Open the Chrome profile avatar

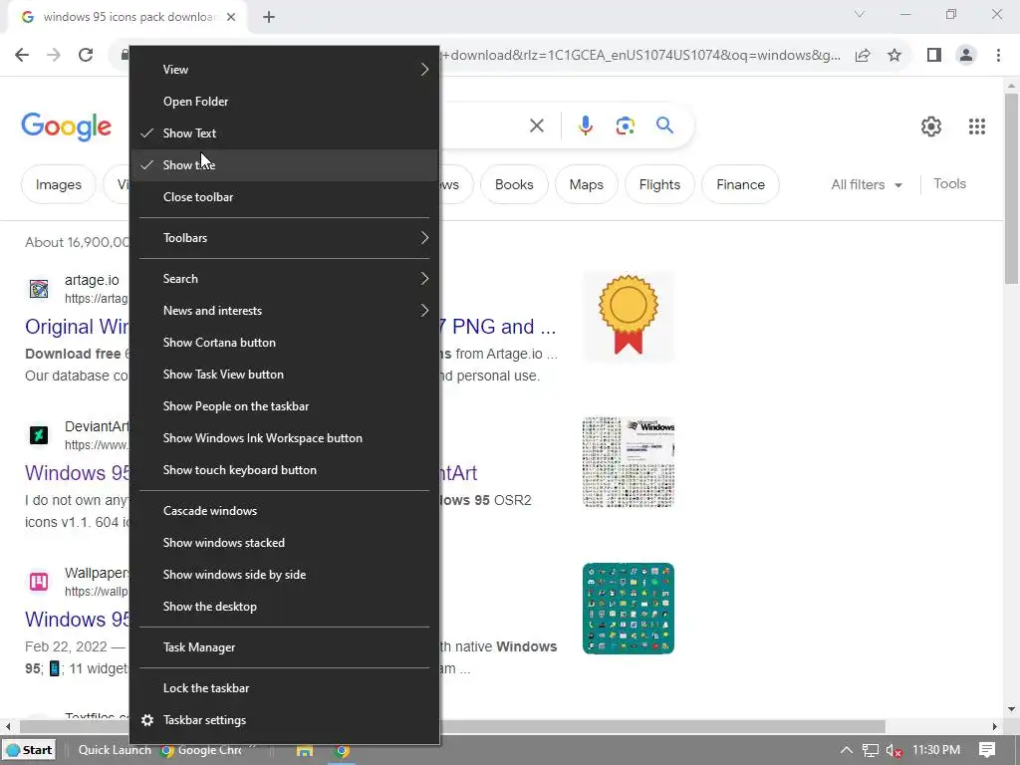(x=966, y=55)
